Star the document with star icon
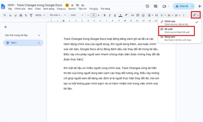 click(72, 5)
